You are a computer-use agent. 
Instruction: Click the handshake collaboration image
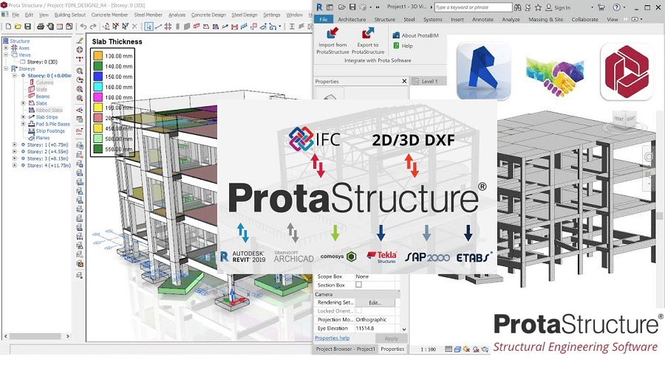point(555,75)
